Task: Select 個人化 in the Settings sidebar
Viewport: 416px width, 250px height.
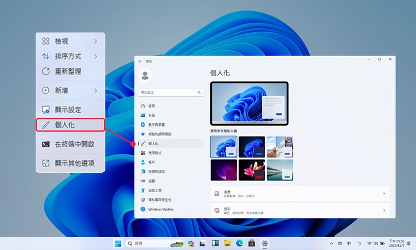Action: point(171,143)
